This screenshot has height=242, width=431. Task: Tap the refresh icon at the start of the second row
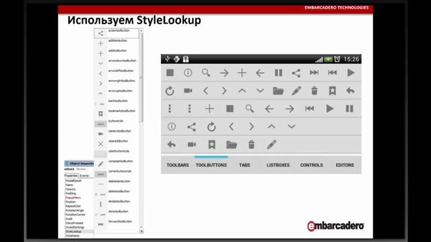tap(170, 91)
